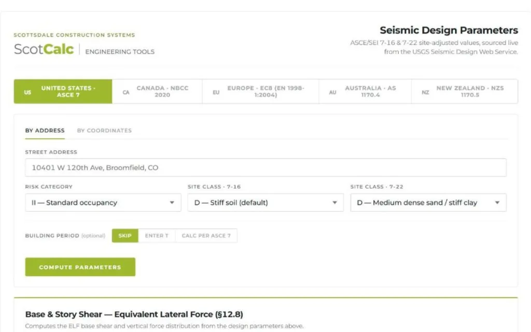Image resolution: width=531 pixels, height=332 pixels.
Task: Select Calc per ASCE 7 option
Action: click(206, 236)
